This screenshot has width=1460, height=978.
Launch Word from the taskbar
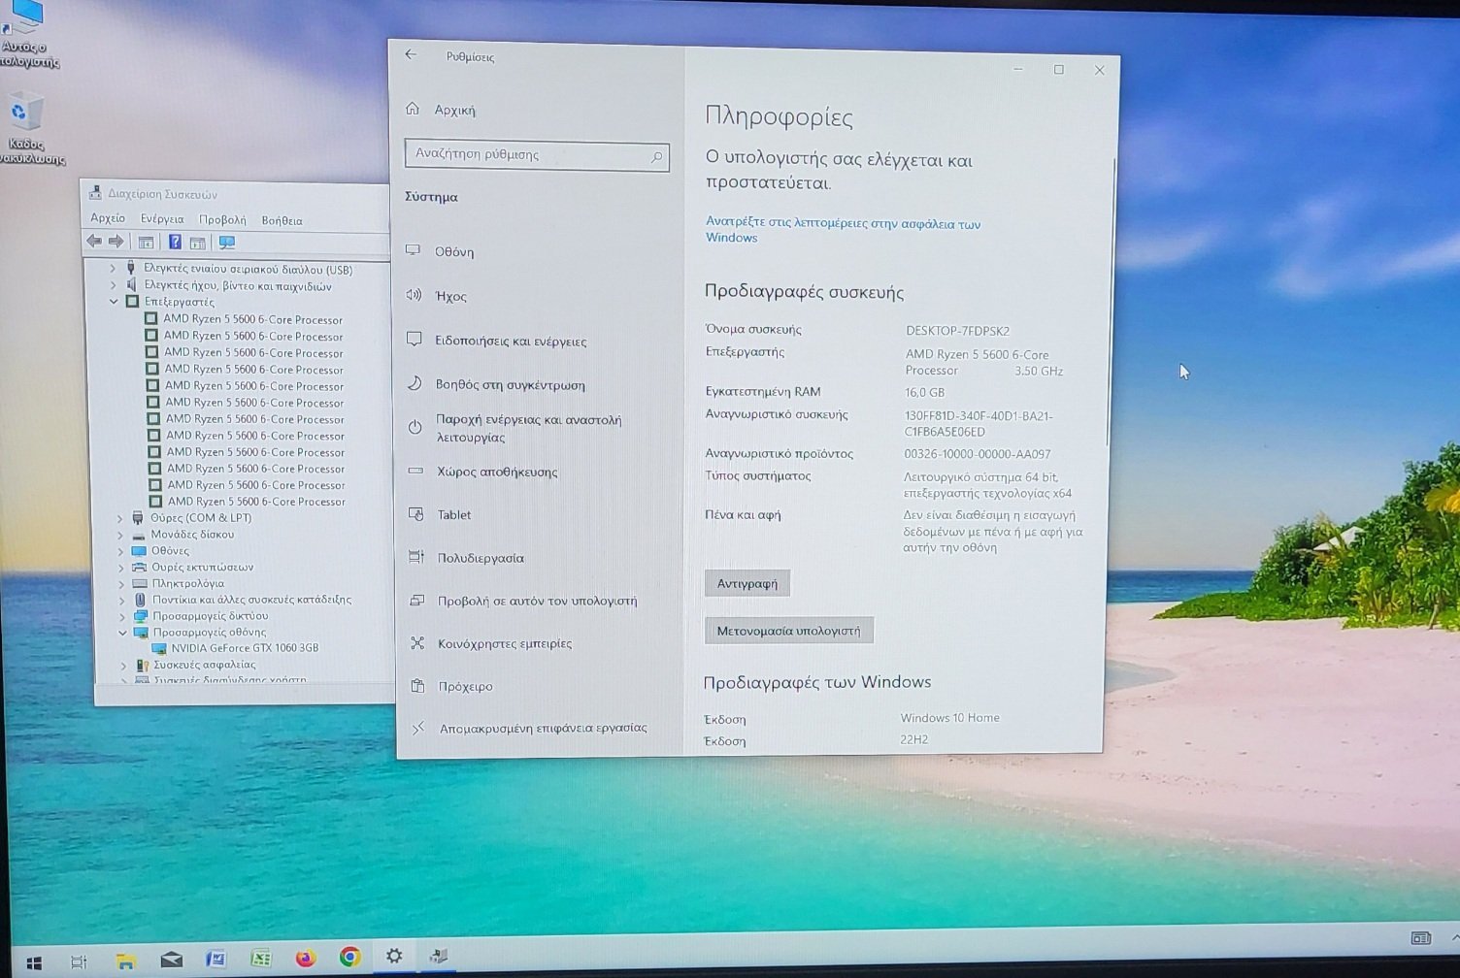(x=216, y=959)
